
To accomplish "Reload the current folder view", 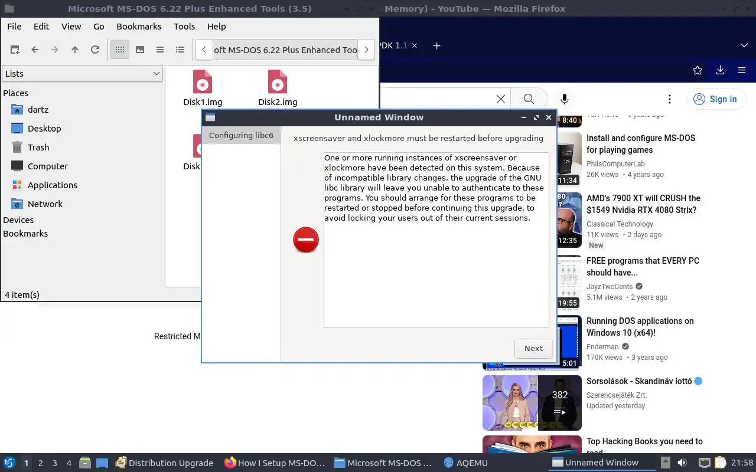I will (95, 50).
